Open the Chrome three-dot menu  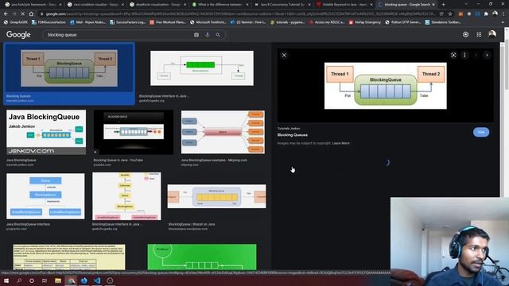503,14
